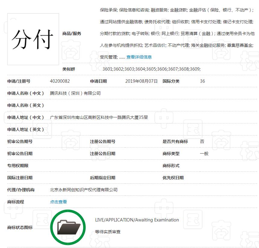
Task: Click the green folder trademark status icon
Action: 68,227
